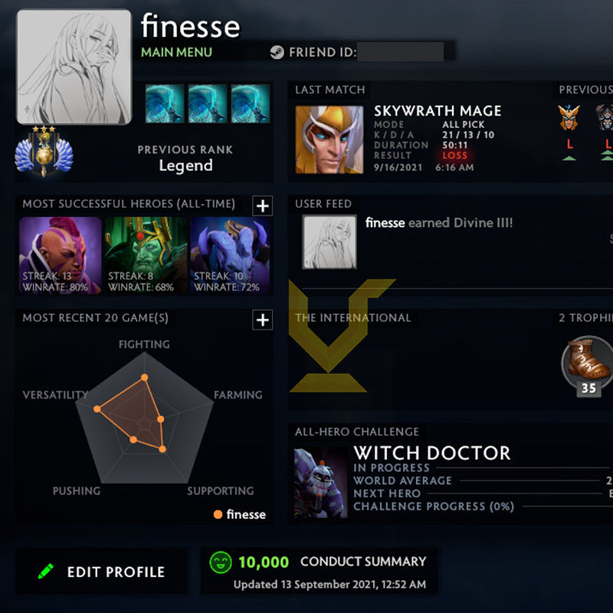Click the green smiley conduct score icon
Image resolution: width=613 pixels, height=613 pixels.
coord(221,562)
